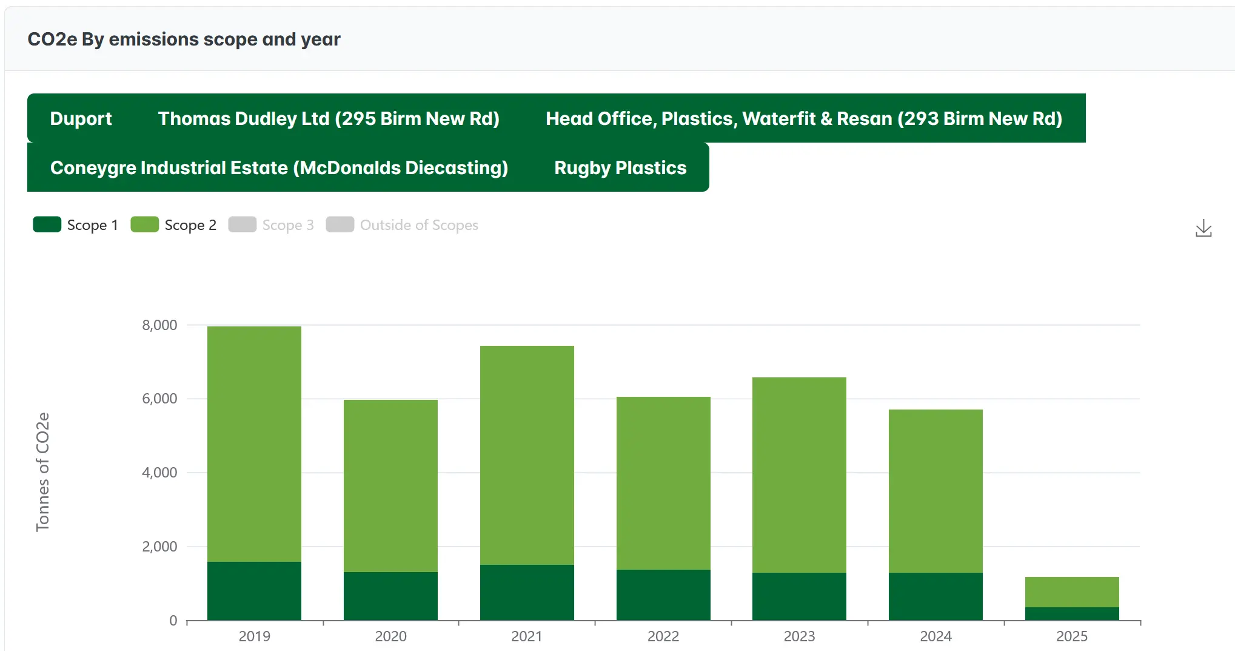Image resolution: width=1235 pixels, height=651 pixels.
Task: Click the 2019 Scope 2 bar segment
Action: 254,443
